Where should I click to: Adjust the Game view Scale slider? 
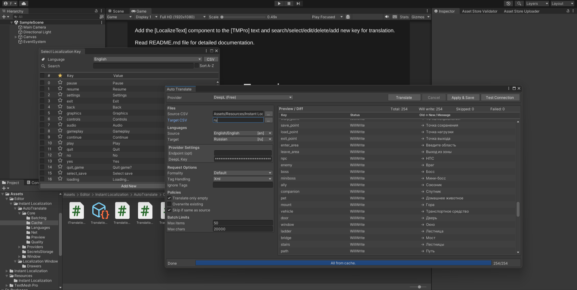point(222,17)
